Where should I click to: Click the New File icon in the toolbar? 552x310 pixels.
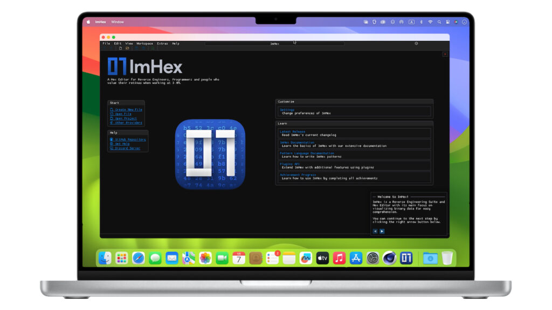click(120, 48)
